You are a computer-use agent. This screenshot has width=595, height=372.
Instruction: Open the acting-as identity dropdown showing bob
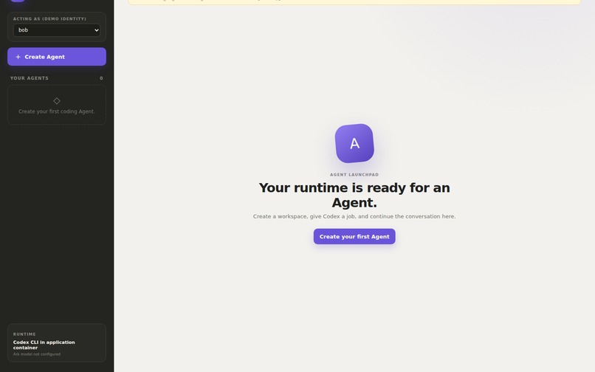(57, 30)
